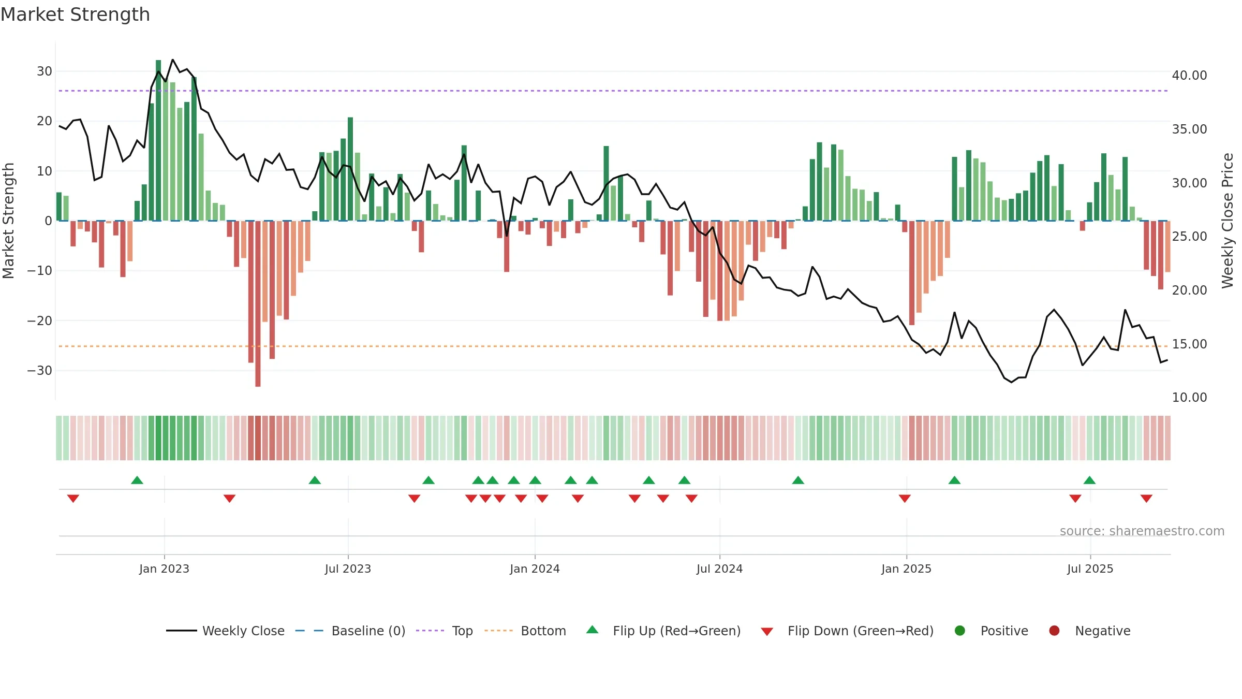
Task: Click the Top legend label
Action: 462,631
